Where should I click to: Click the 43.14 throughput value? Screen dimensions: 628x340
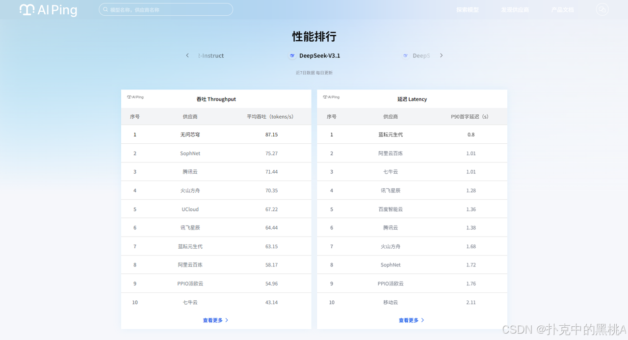click(x=271, y=302)
